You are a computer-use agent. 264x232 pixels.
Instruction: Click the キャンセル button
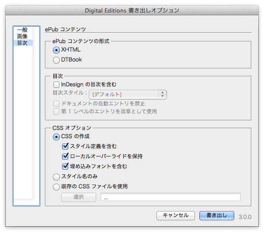point(176,215)
